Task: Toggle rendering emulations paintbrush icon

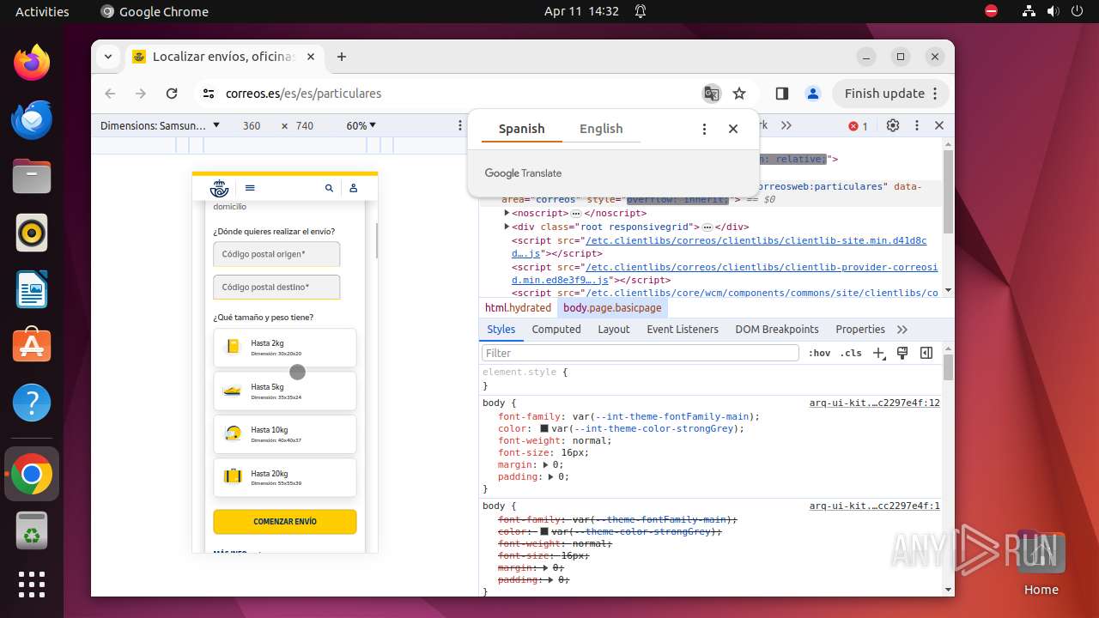Action: point(902,353)
